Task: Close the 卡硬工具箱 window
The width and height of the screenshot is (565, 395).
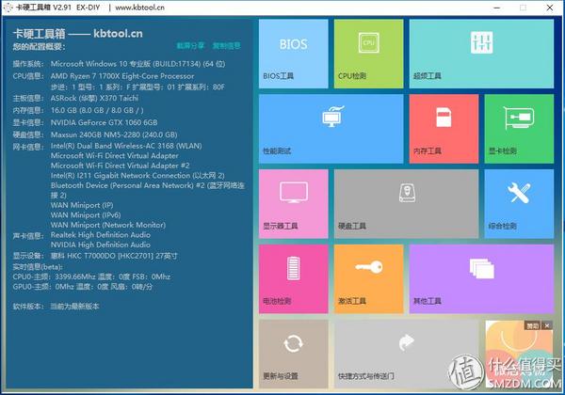Action: tap(548, 8)
